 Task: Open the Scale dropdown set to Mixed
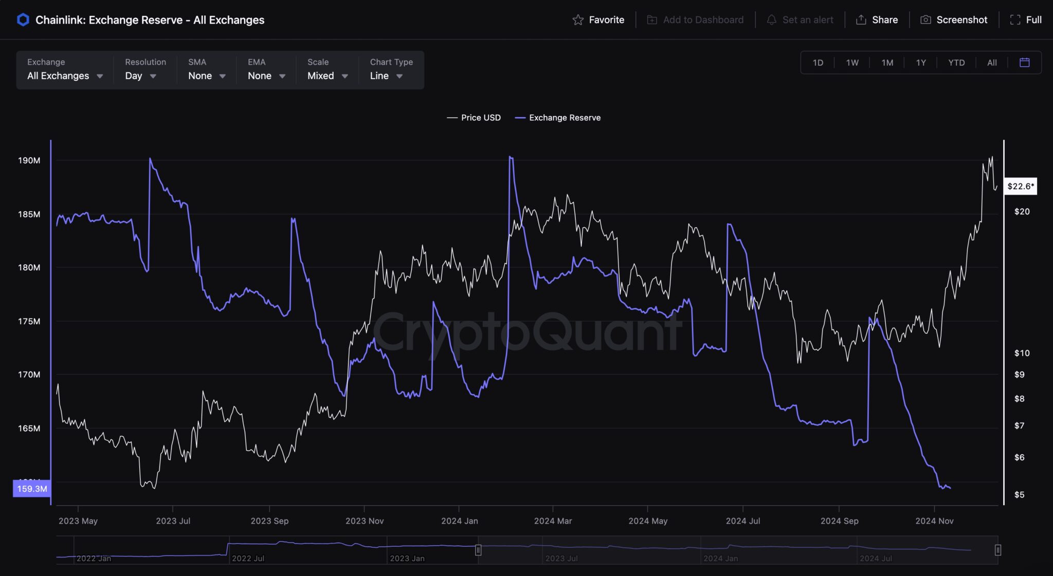[326, 76]
